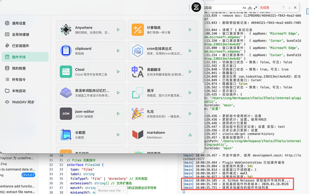Click the Anywhere plugin star icon
Screen dimensions: 309x194
[66, 30]
